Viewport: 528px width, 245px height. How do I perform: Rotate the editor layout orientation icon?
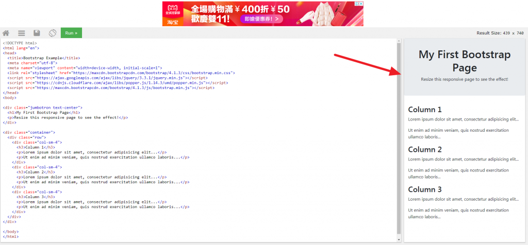[x=52, y=33]
